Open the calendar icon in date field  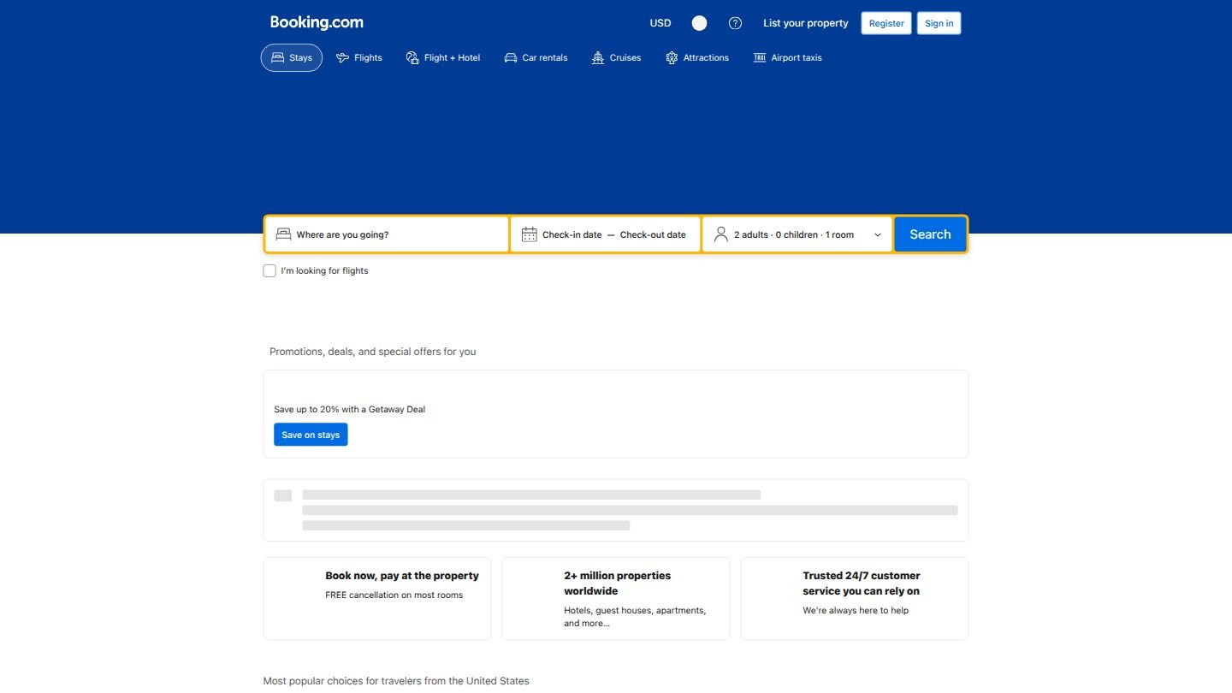tap(529, 234)
